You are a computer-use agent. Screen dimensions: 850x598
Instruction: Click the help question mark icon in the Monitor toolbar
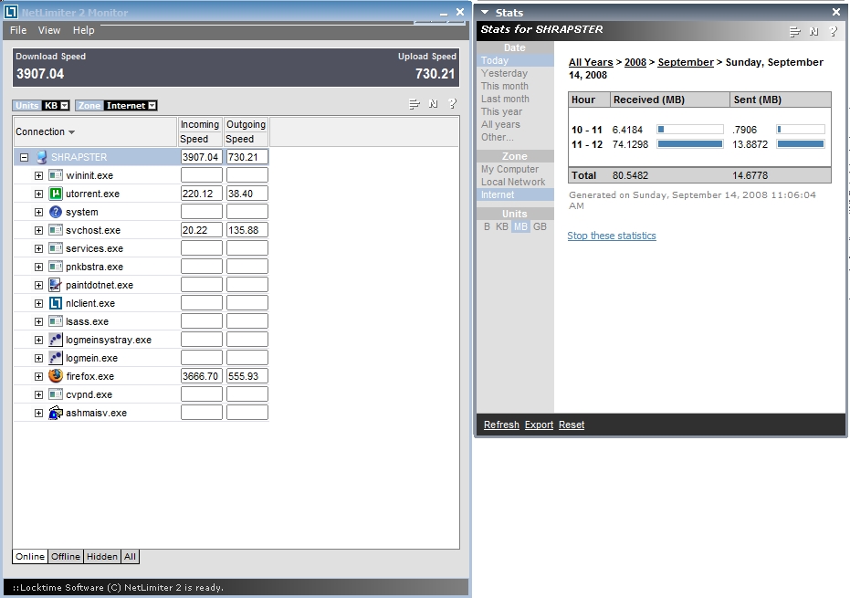(x=452, y=104)
